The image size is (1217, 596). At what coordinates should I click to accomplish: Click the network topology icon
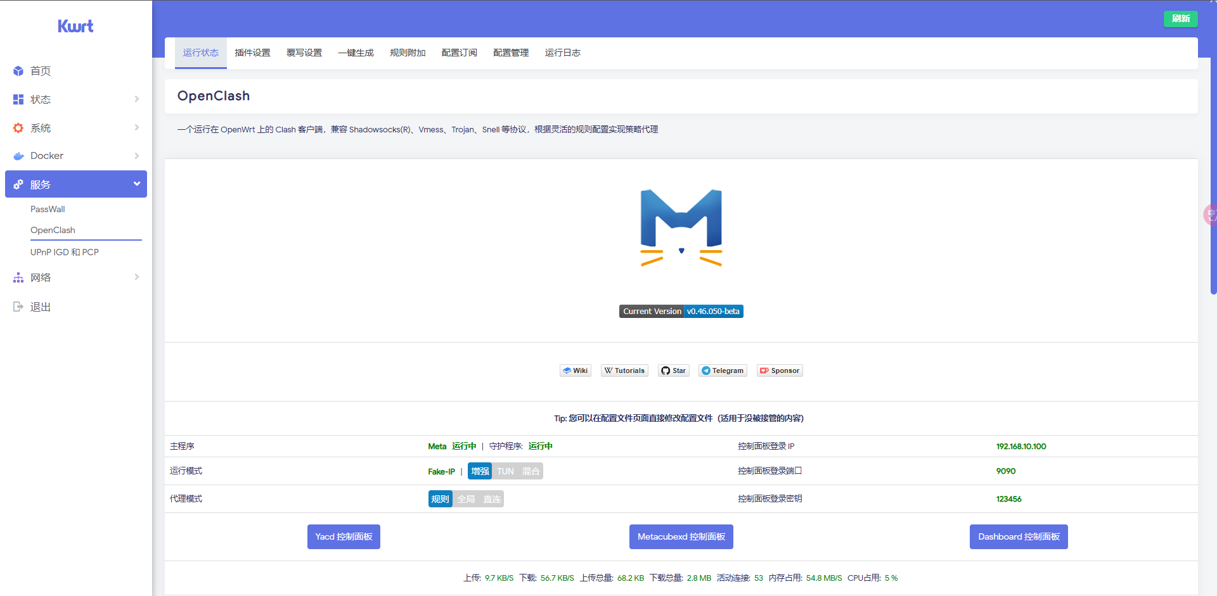18,277
